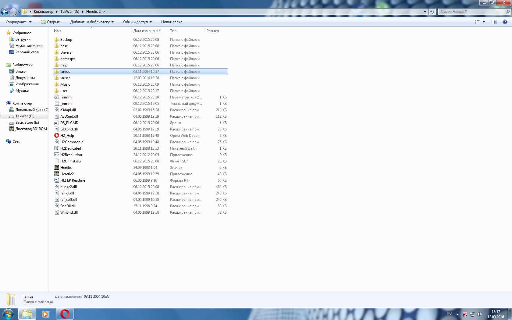Image resolution: width=512 pixels, height=320 pixels.
Task: Select Сеть in the navigation pane
Action: click(x=16, y=142)
